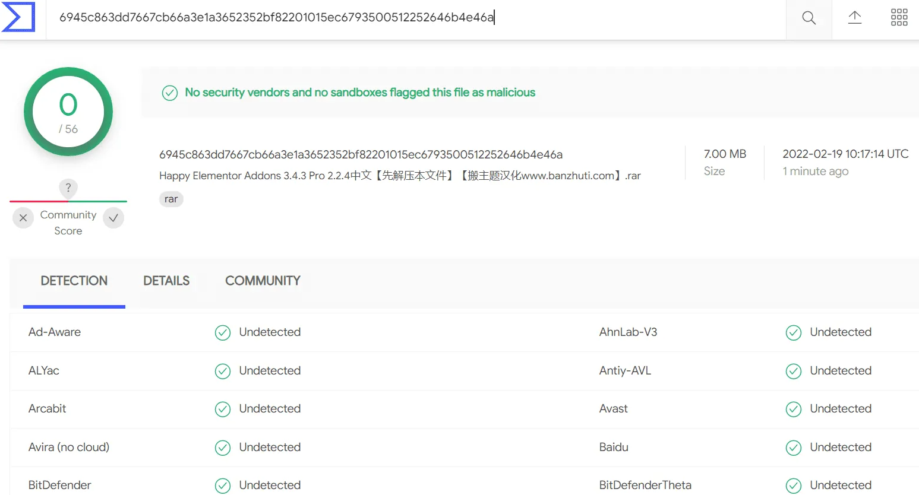The width and height of the screenshot is (919, 495).
Task: Open the COMMUNITY tab
Action: [x=263, y=281]
